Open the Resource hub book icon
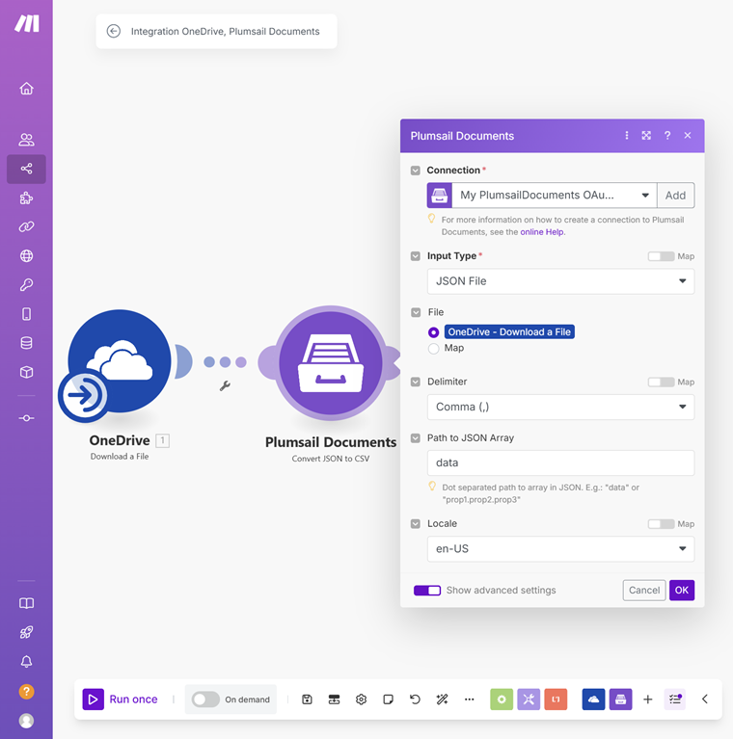Screen dimensions: 733x739 click(26, 603)
